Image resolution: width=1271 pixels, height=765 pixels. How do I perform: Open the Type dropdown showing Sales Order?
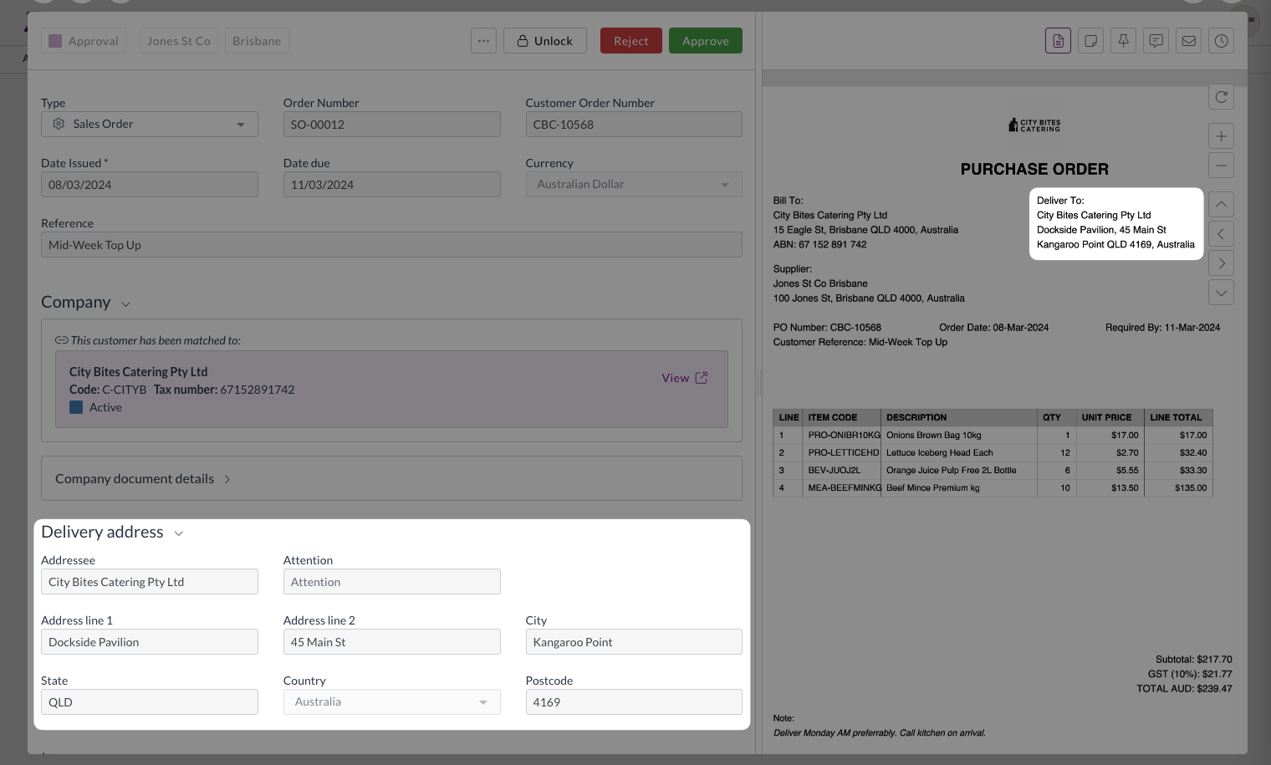click(x=150, y=124)
